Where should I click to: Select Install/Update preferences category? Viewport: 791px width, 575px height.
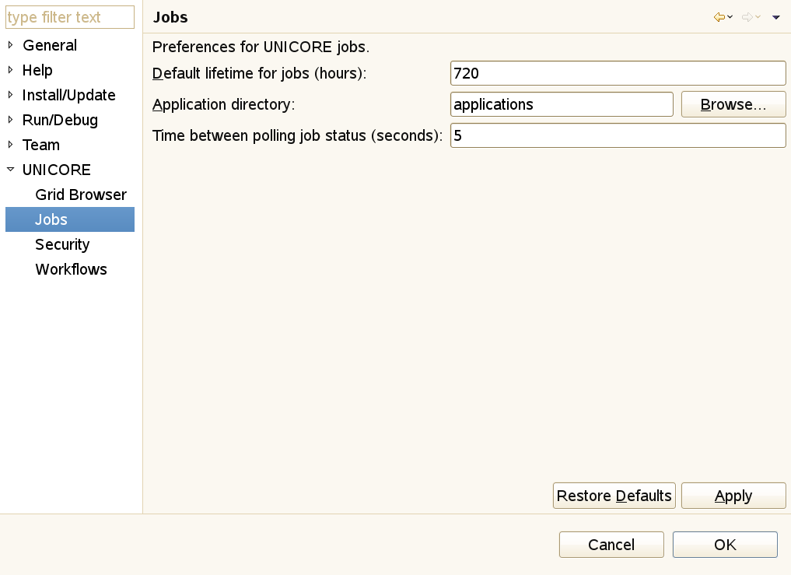click(69, 95)
